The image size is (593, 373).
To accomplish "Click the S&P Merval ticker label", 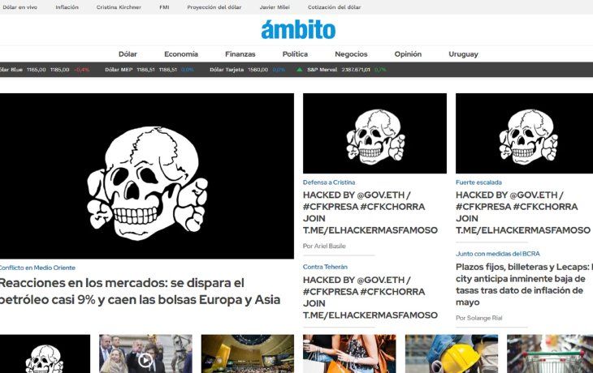I will point(322,70).
